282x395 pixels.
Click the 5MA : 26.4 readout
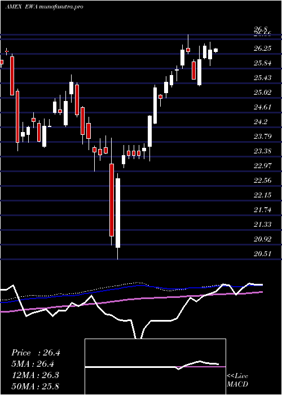33,364
